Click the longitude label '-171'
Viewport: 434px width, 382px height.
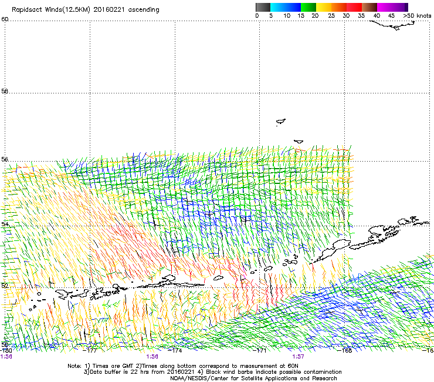click(260, 350)
